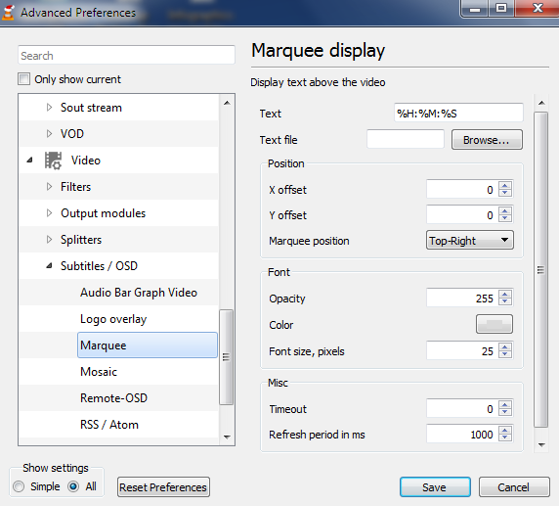Select the Simple settings radio button
The image size is (559, 506).
coord(19,486)
